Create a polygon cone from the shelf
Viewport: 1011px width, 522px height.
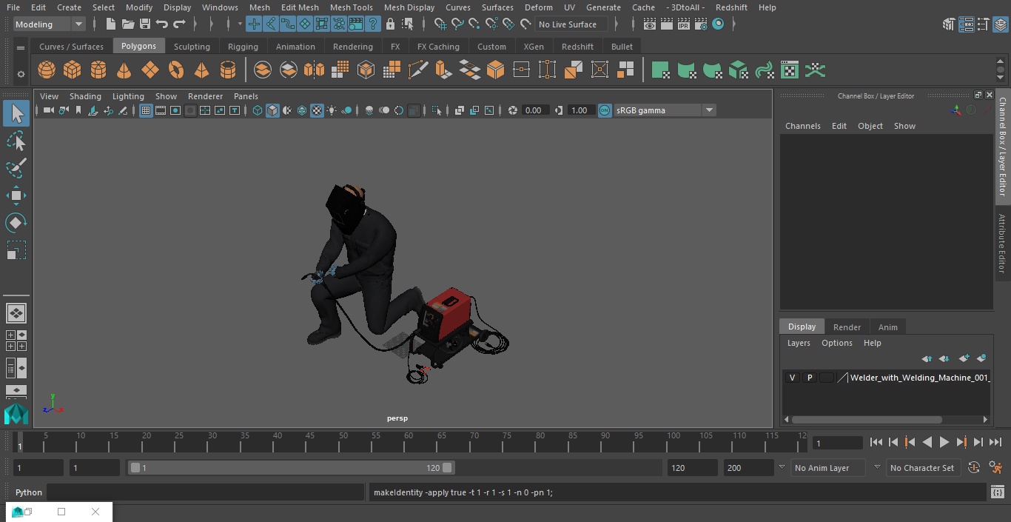(124, 70)
